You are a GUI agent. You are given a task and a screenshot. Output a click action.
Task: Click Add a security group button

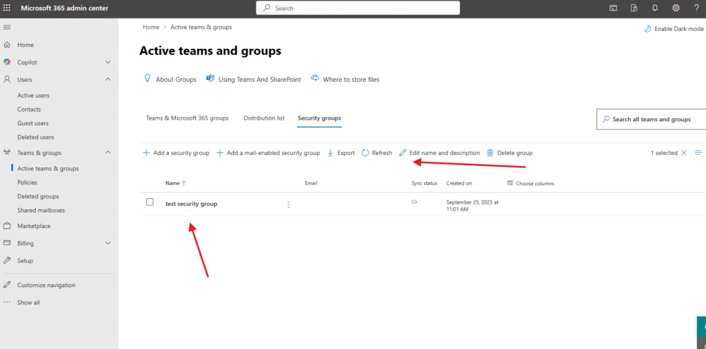pos(176,153)
